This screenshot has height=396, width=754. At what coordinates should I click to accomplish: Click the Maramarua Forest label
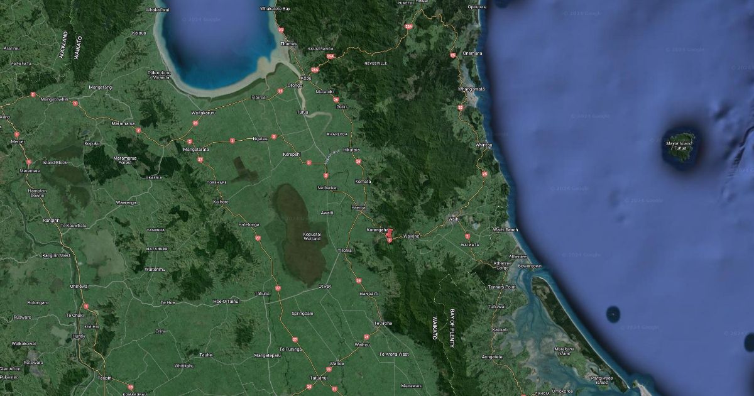click(x=124, y=160)
